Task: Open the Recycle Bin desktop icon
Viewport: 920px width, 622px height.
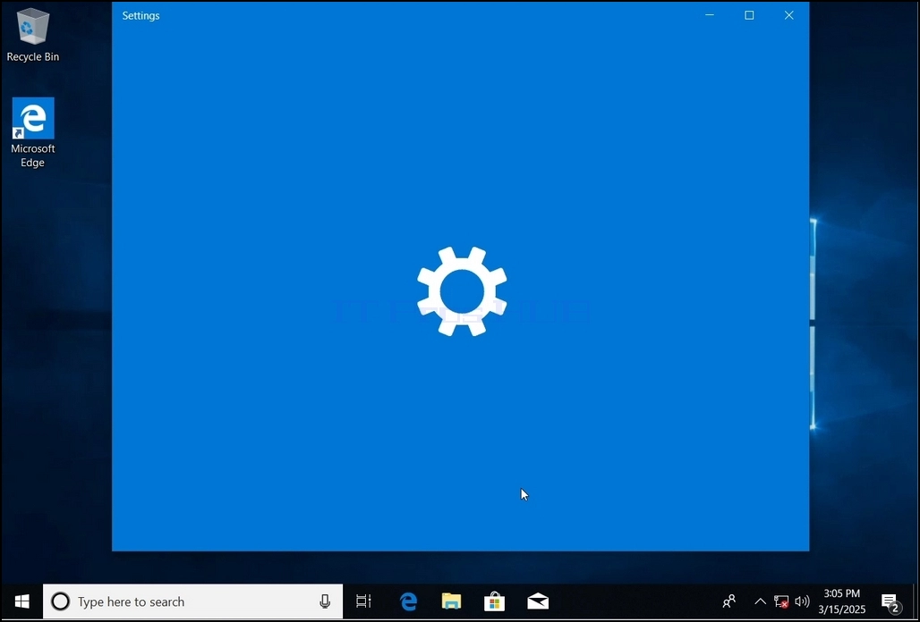Action: pyautogui.click(x=33, y=34)
